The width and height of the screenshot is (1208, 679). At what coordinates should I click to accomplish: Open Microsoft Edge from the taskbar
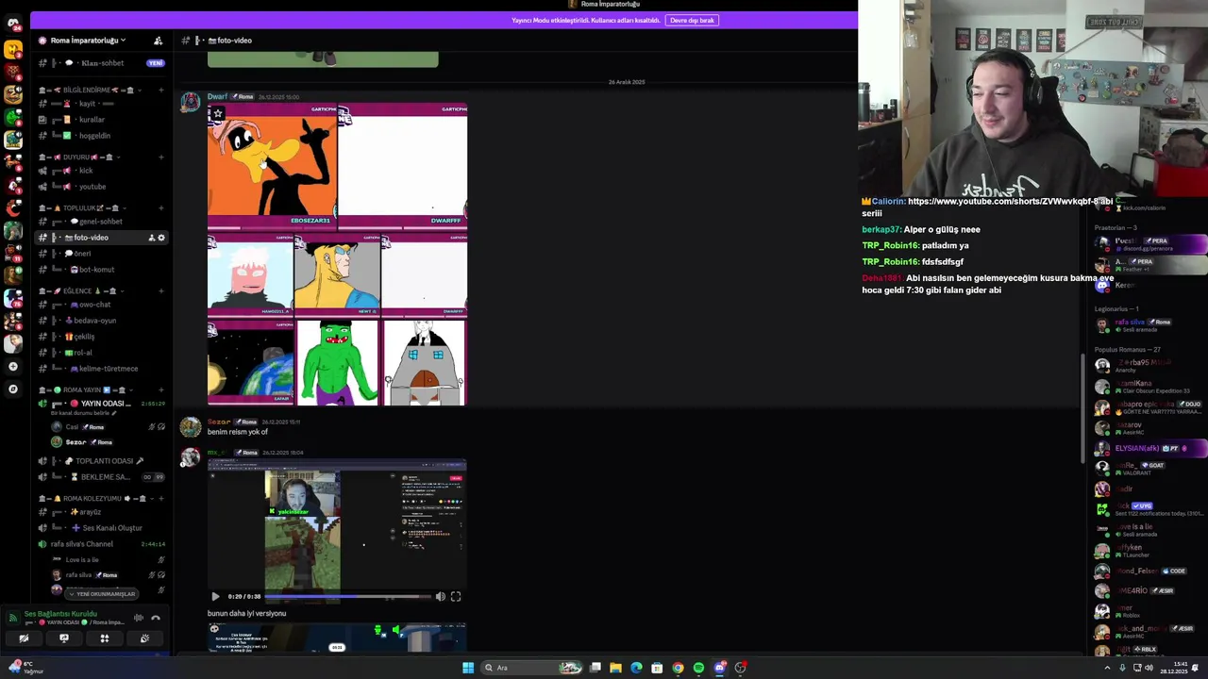(x=636, y=668)
